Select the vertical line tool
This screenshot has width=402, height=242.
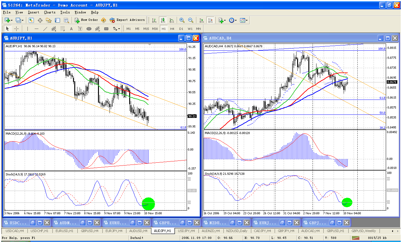[x=28, y=29]
